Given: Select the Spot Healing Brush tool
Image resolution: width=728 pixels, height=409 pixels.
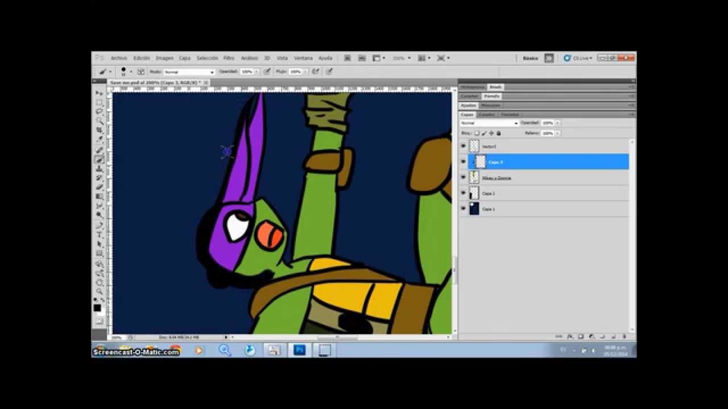Looking at the screenshot, I should pyautogui.click(x=100, y=150).
